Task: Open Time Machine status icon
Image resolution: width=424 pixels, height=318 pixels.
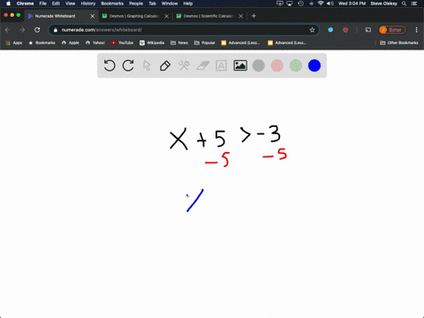Action: 300,4
